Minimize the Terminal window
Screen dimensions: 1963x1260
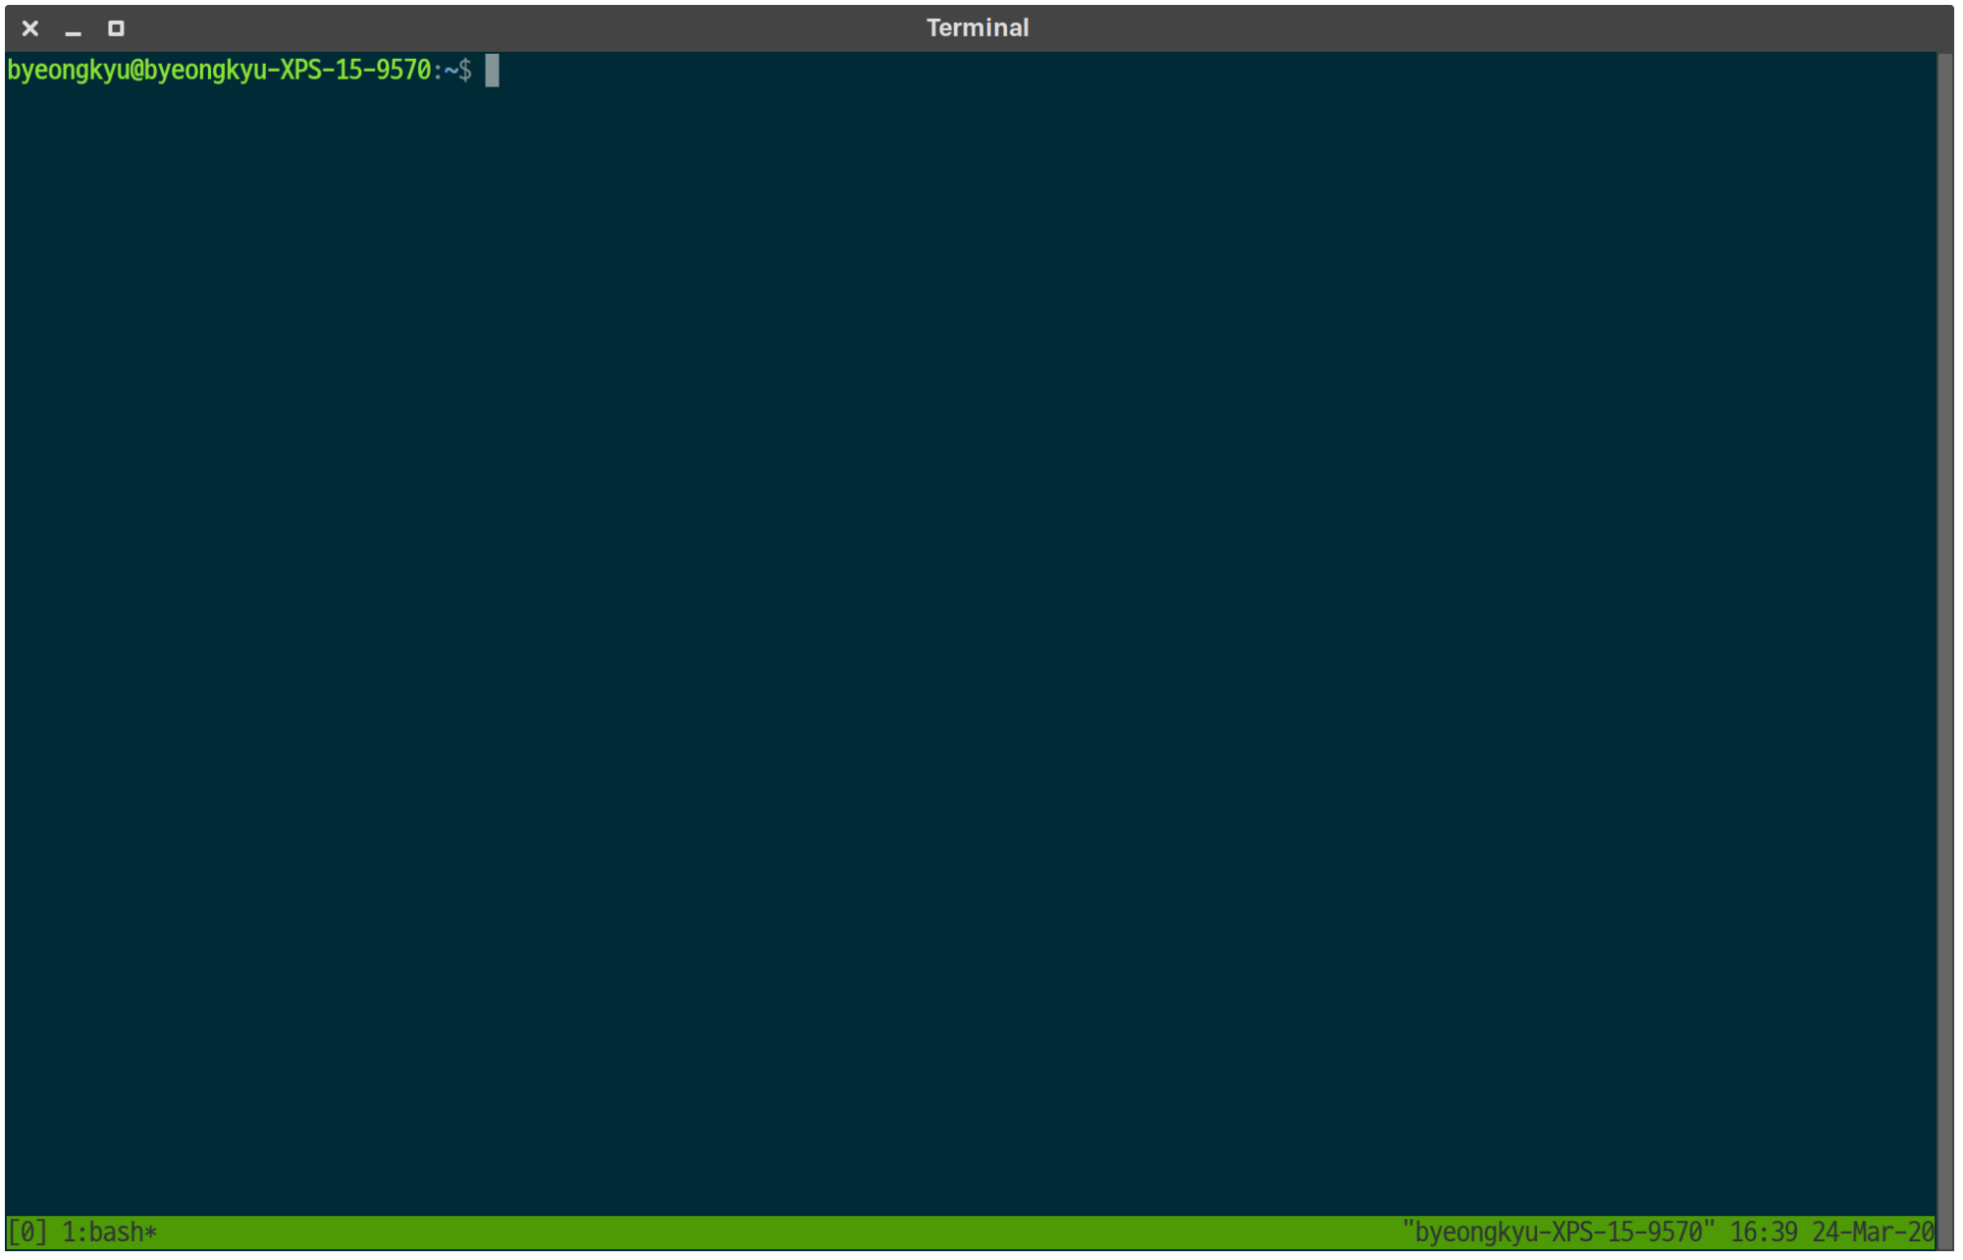[73, 29]
